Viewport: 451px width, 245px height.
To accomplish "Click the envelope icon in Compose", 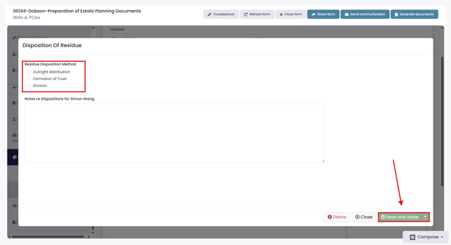I will coord(413,237).
